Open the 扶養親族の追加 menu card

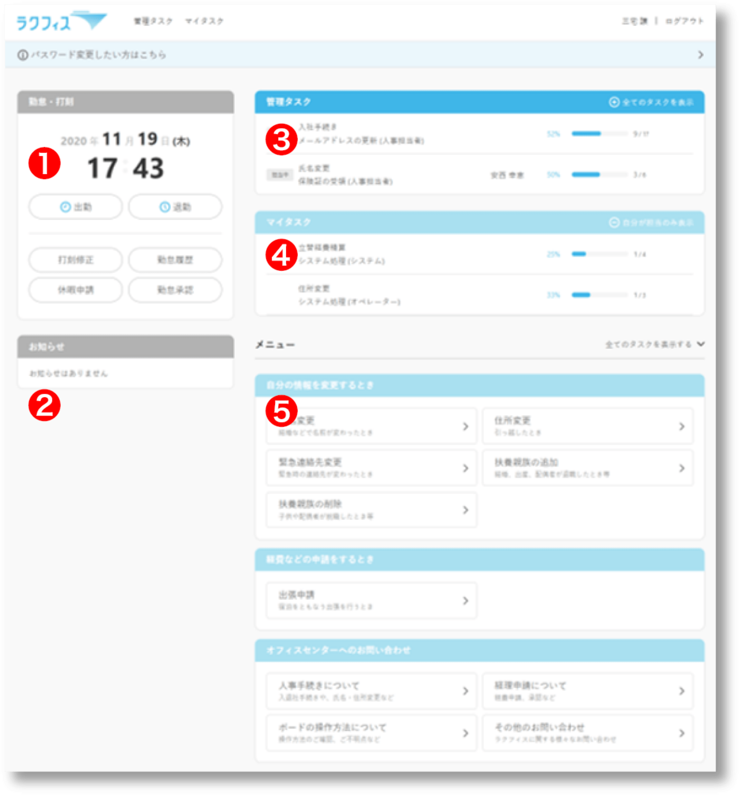pos(588,468)
